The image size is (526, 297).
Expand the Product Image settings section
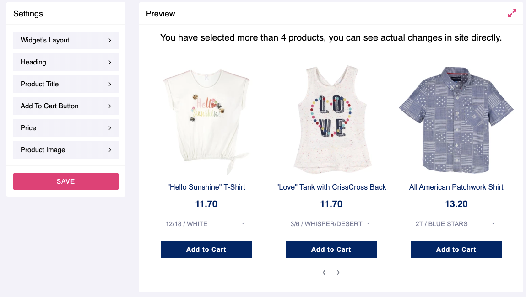point(66,150)
